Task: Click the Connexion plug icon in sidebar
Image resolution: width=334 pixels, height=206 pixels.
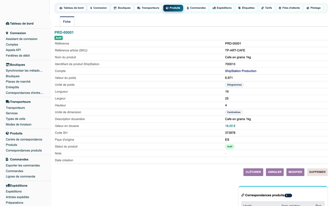Action: click(x=7, y=33)
